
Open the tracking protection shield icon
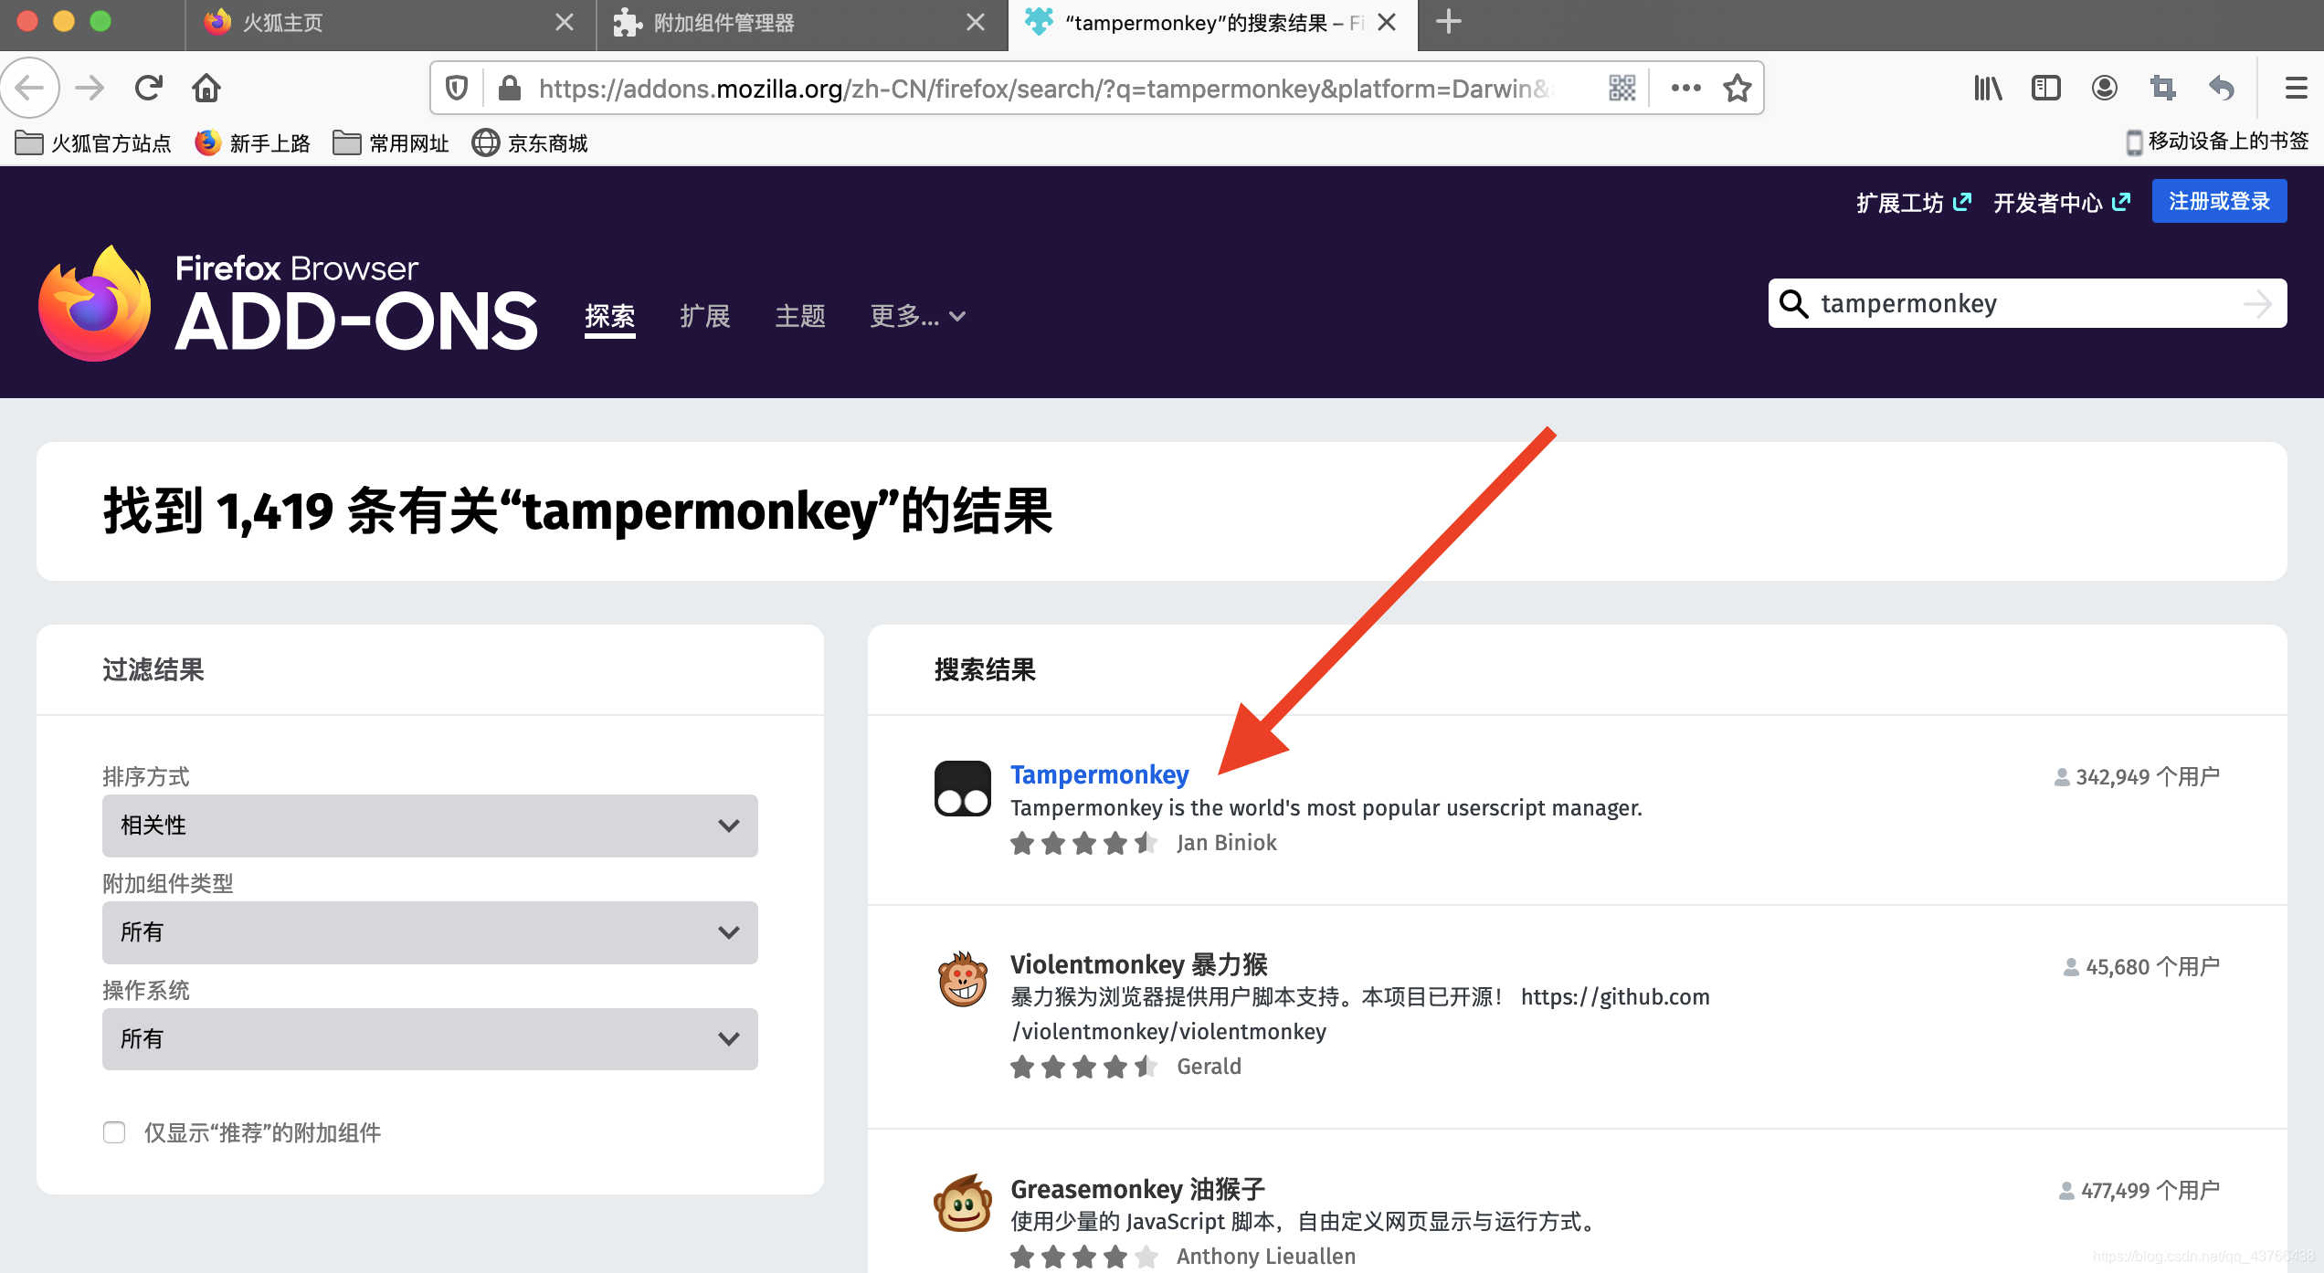(x=457, y=89)
